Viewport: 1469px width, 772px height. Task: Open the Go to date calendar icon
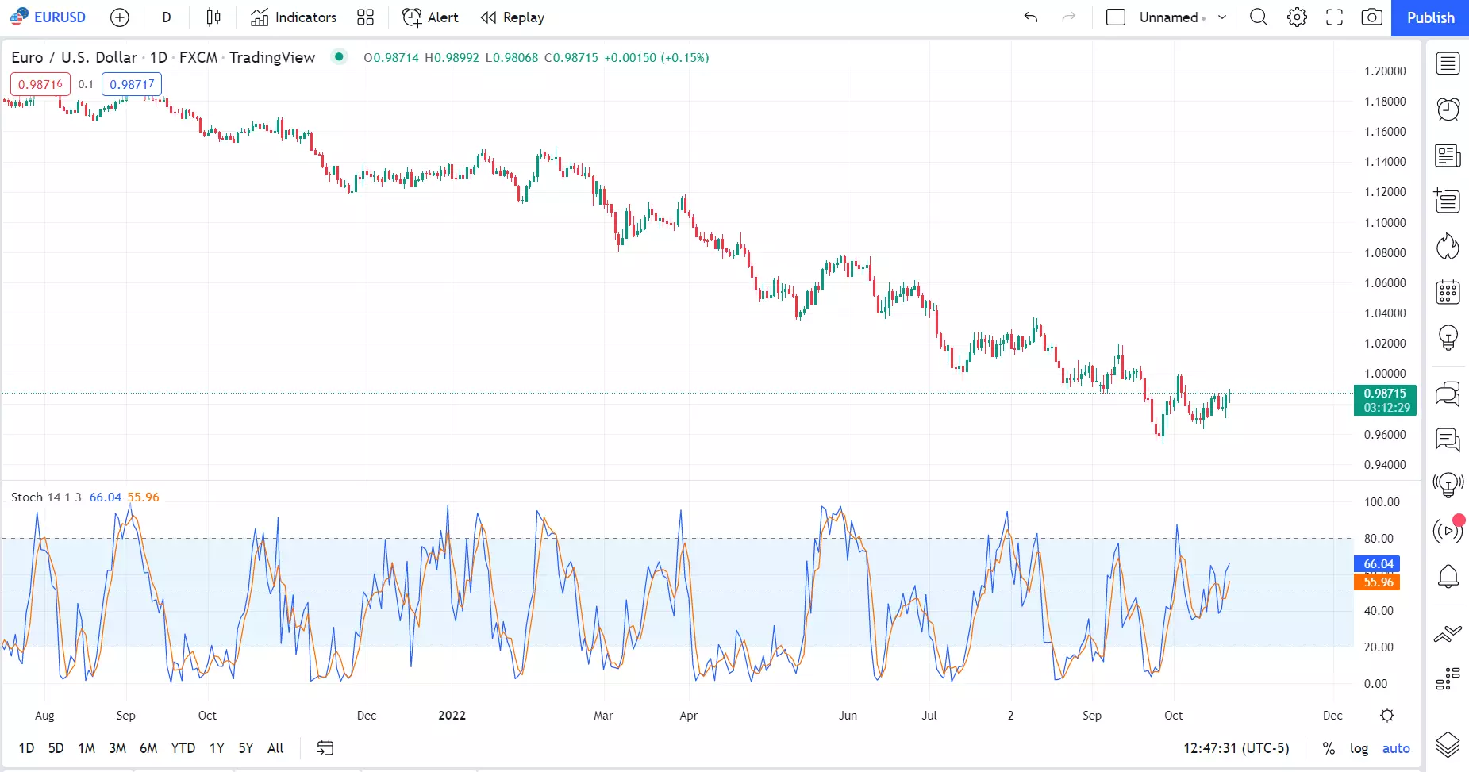[x=325, y=747]
